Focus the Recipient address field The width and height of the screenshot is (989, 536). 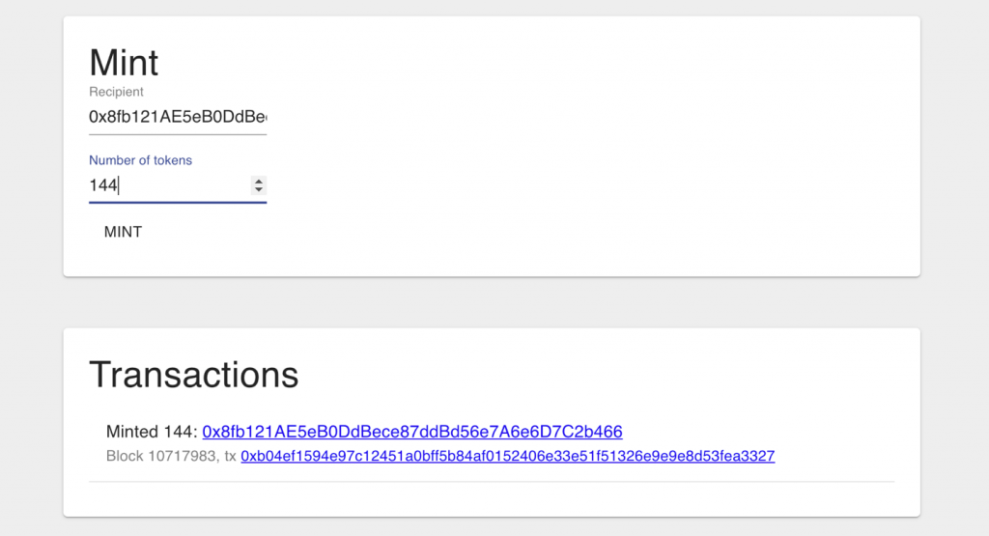tap(178, 117)
